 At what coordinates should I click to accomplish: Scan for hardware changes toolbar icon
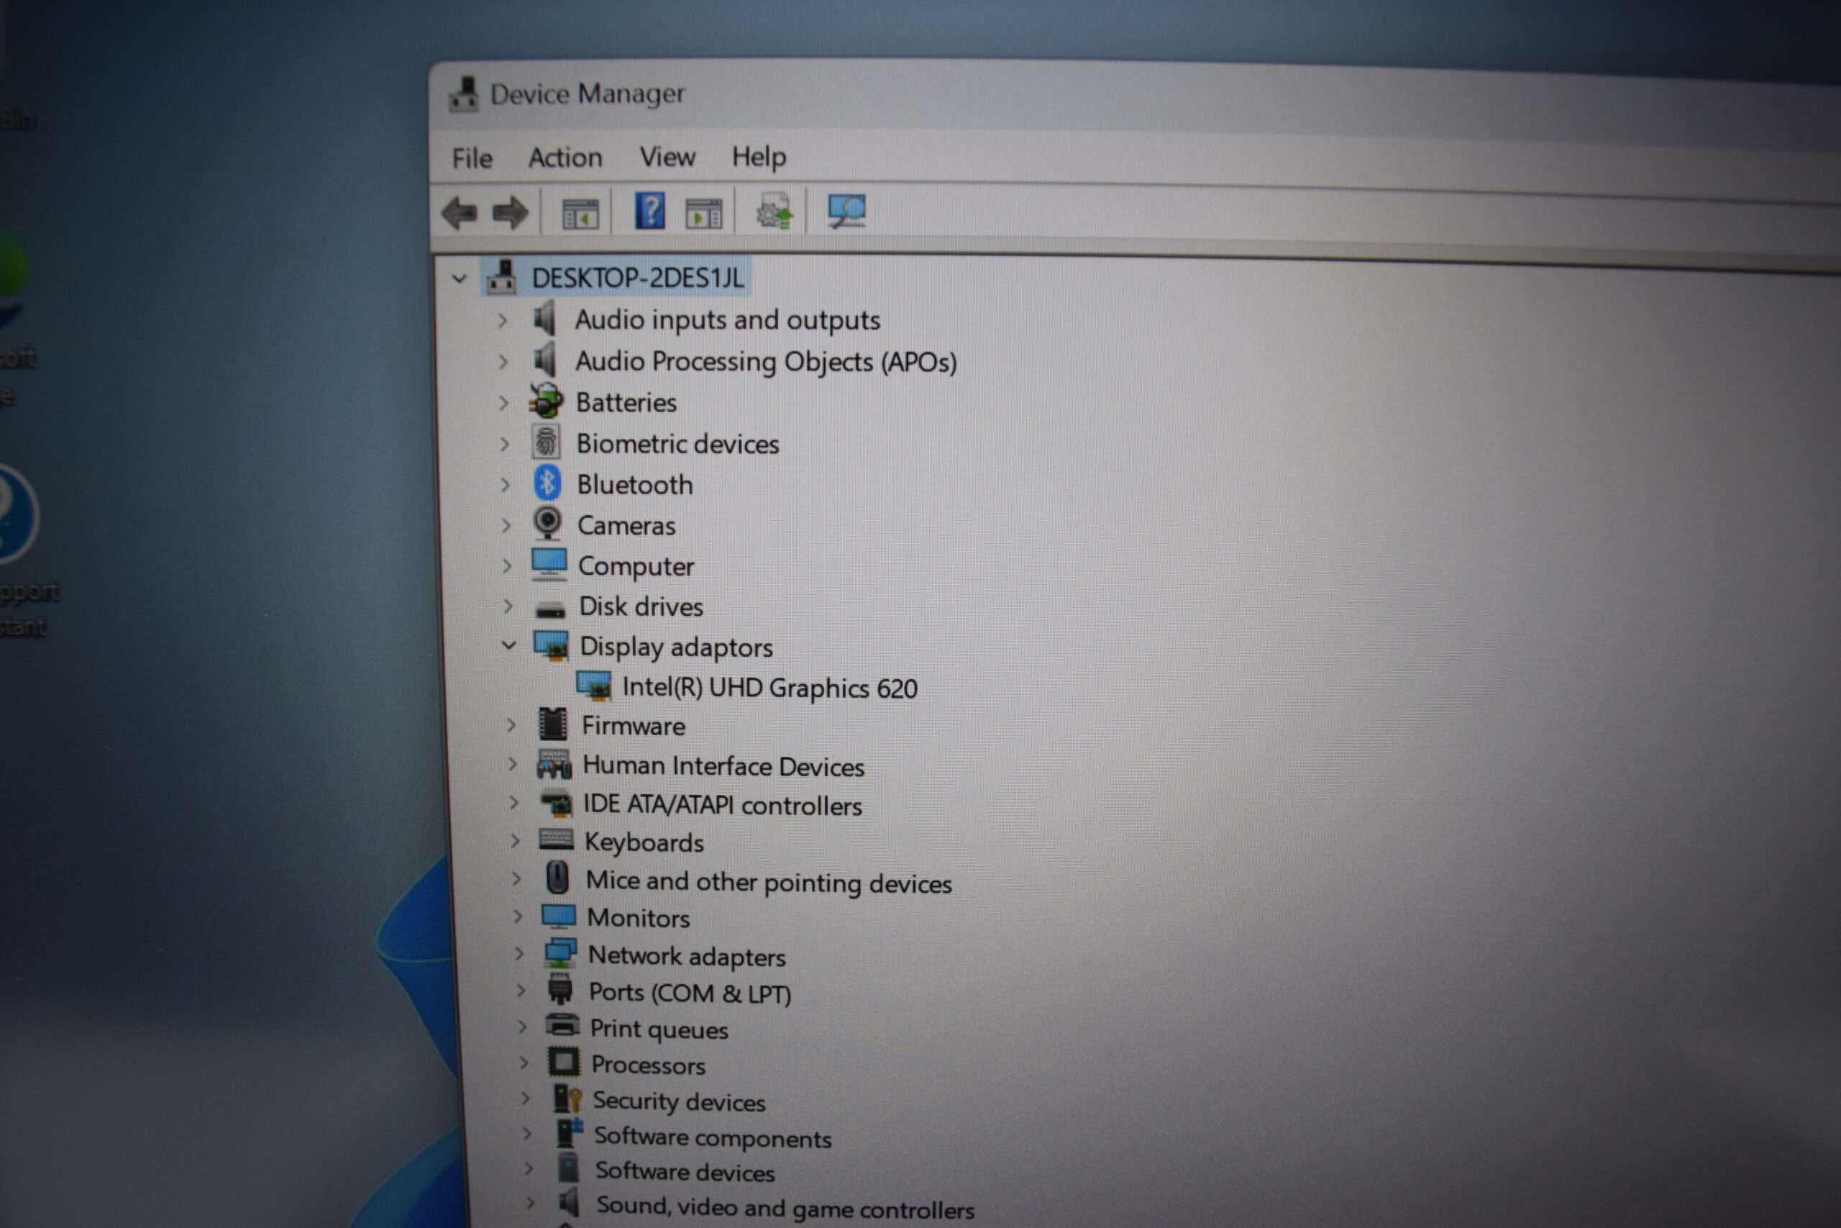click(x=846, y=211)
